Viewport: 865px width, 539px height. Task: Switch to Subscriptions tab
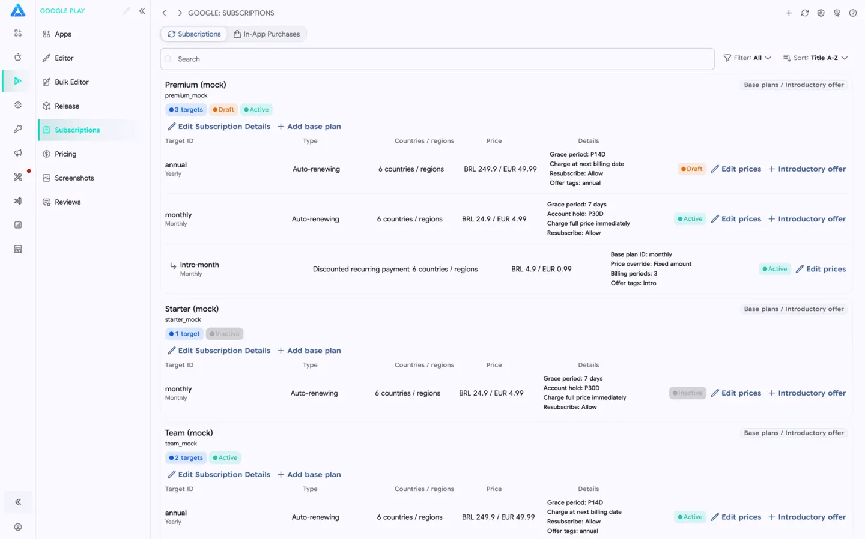194,34
